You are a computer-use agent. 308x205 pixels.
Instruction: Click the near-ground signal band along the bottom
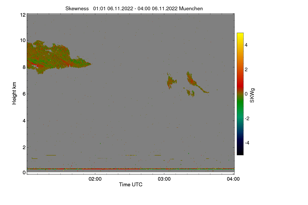[130, 169]
